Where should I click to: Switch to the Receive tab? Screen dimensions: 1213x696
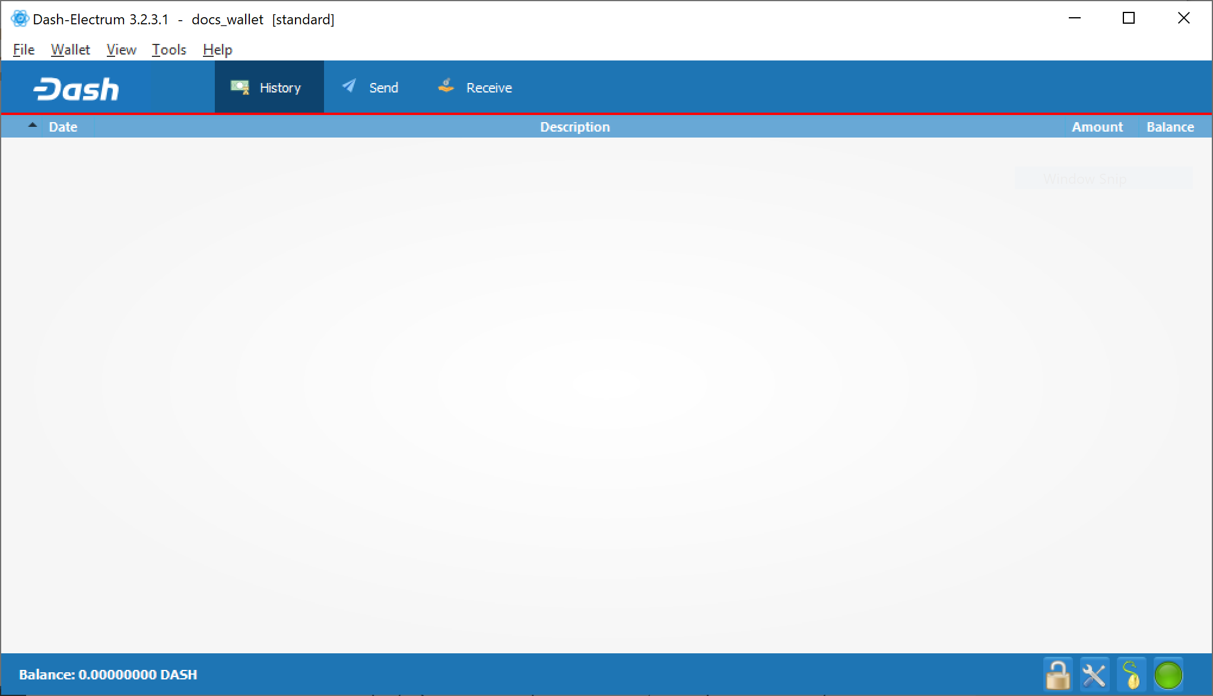tap(475, 88)
